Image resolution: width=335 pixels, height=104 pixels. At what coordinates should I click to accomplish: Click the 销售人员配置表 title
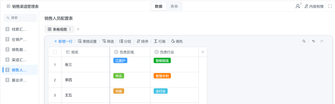pos(59,18)
